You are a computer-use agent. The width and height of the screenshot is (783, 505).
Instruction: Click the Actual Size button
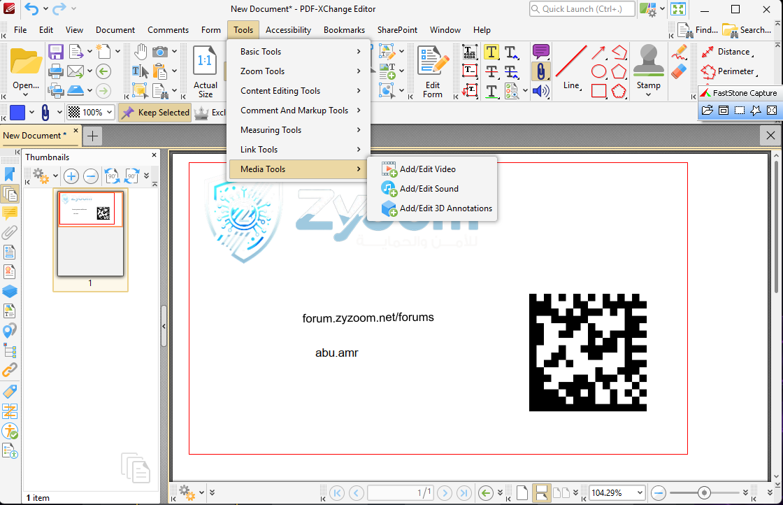coord(206,71)
